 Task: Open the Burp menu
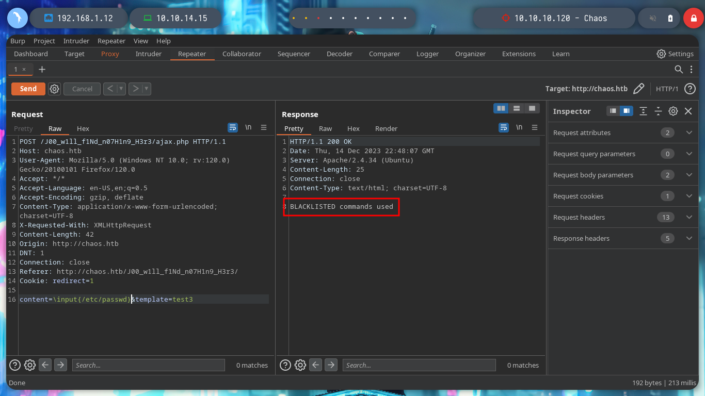(18, 41)
